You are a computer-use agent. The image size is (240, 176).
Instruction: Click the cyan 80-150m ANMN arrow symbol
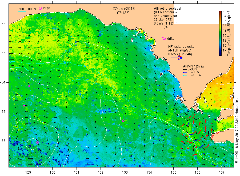(x=185, y=75)
